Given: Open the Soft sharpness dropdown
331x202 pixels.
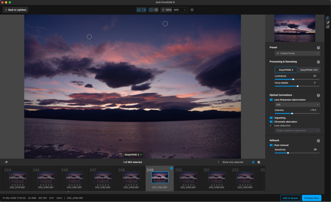Looking at the screenshot, I should click(297, 104).
